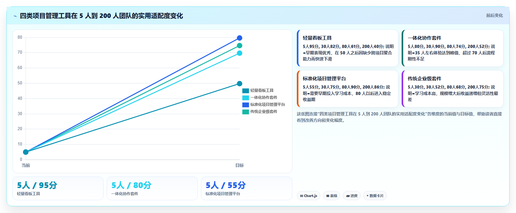Viewport: 516px width, 213px height.
Task: Toggle the 一体化协作套件 legend color box
Action: point(245,98)
